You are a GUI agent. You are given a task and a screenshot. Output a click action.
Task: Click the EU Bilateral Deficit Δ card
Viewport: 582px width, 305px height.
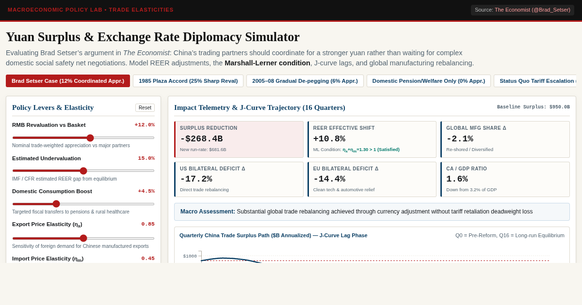[372, 179]
